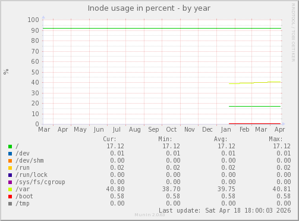This screenshot has width=299, height=221.
Task: Click the green legend swatch for /
Action: tap(10, 147)
